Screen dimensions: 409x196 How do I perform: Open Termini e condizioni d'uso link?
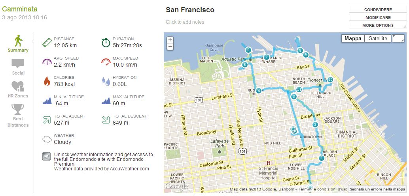click(x=322, y=189)
